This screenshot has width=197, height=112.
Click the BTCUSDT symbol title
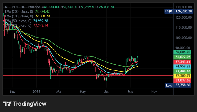(x=12, y=7)
